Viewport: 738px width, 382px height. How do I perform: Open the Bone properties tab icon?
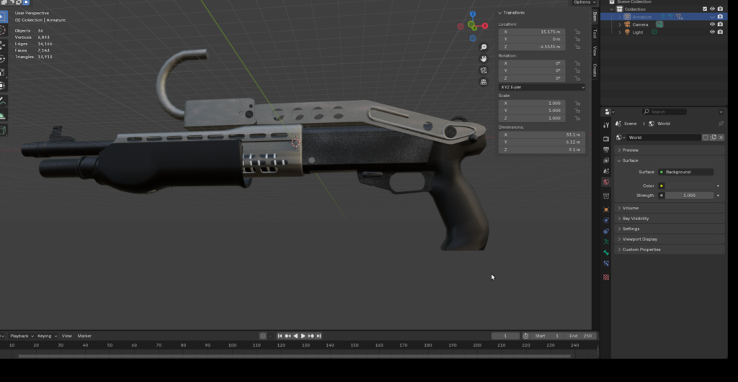click(606, 253)
